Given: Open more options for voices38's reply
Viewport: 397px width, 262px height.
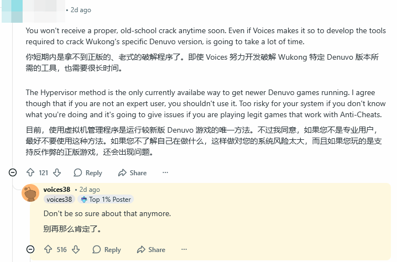Looking at the screenshot, I should (x=184, y=249).
